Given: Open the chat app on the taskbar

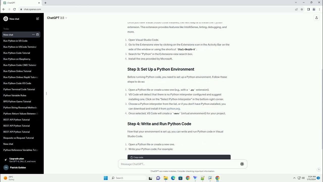Looking at the screenshot, I should (158, 178).
